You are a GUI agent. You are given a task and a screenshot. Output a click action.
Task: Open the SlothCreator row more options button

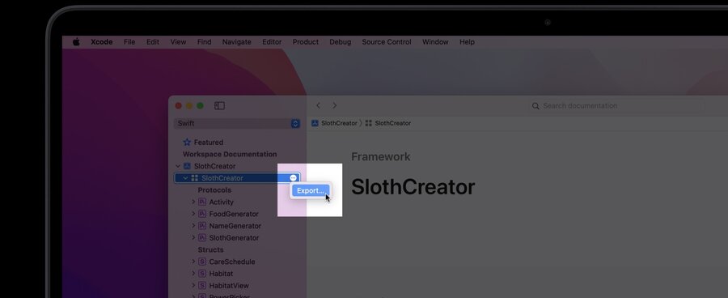293,178
